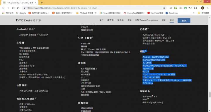Click the highlighted TDD : 38, 40 line
Image resolution: width=211 pixels, height=112 pixels.
pyautogui.click(x=151, y=77)
